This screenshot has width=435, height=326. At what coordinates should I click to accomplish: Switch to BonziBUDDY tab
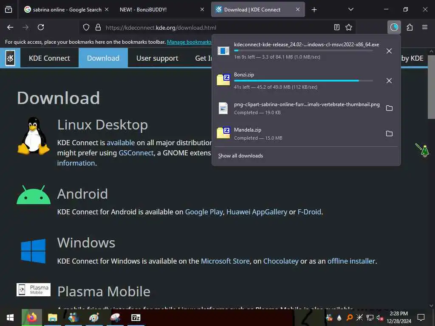(x=161, y=10)
